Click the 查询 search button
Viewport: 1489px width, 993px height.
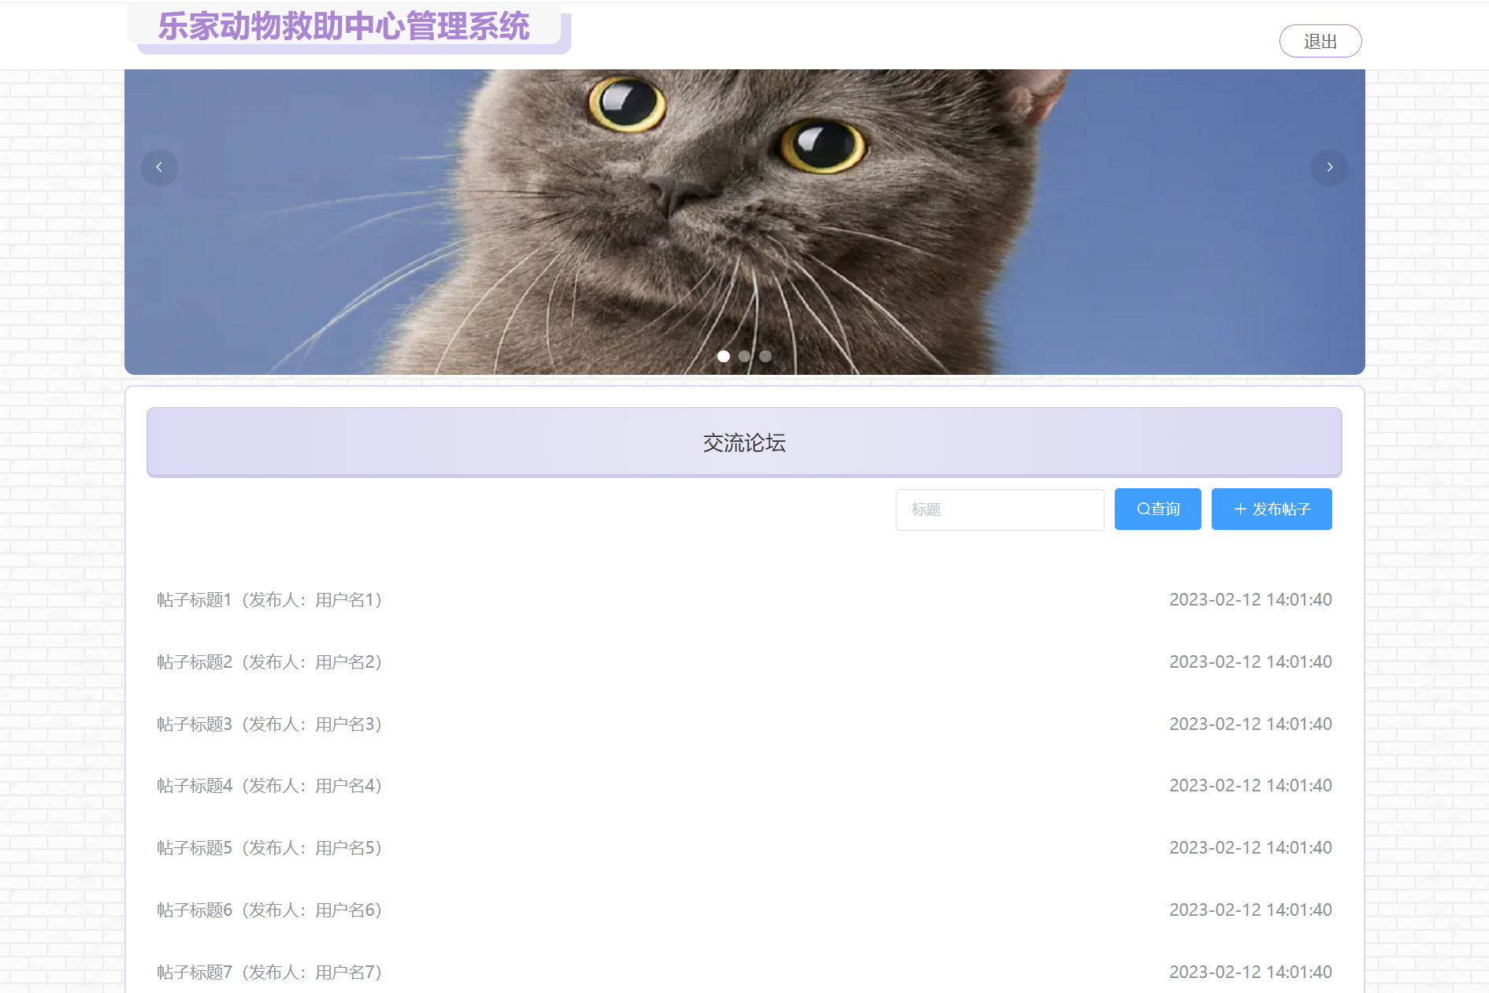tap(1157, 509)
